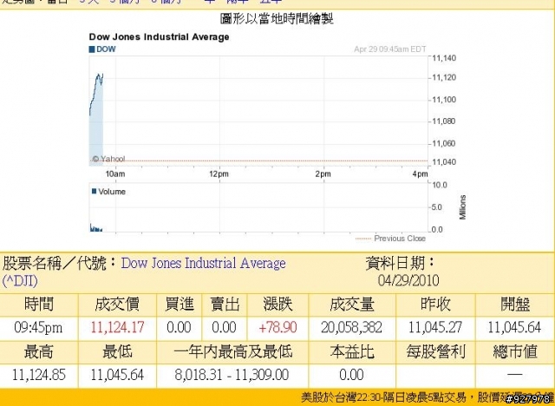The width and height of the screenshot is (555, 406).
Task: Click the 開盤 column header
Action: point(515,304)
